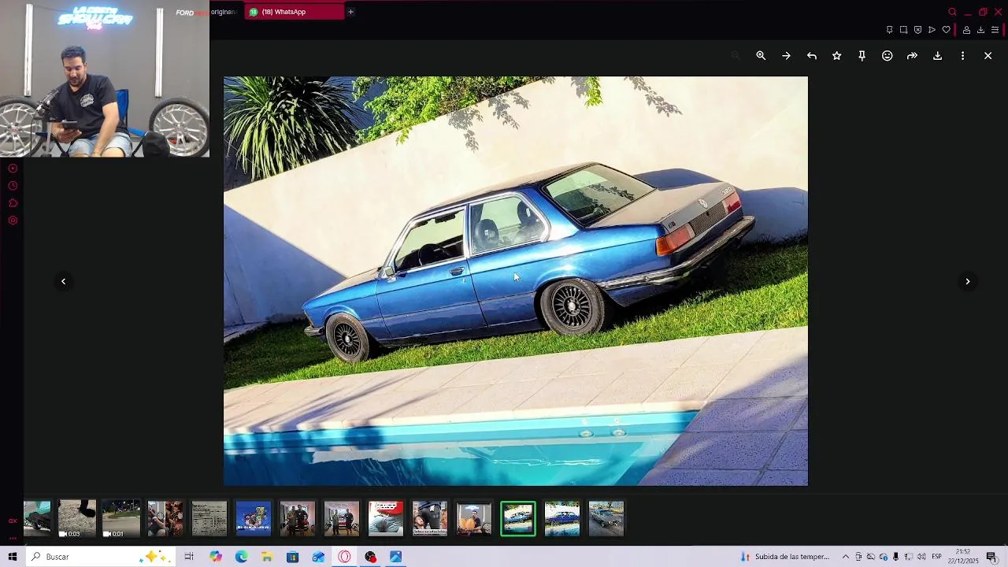Click the hexagon extensions sidebar icon

[x=13, y=203]
